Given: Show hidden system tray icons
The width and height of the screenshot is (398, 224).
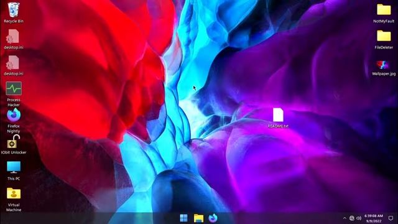Looking at the screenshot, I should click(345, 218).
